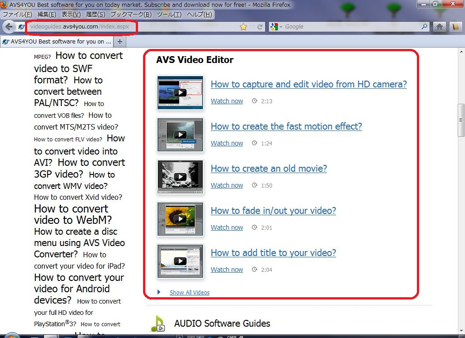This screenshot has height=338, width=465.
Task: Click Show All Videos link
Action: pos(189,292)
